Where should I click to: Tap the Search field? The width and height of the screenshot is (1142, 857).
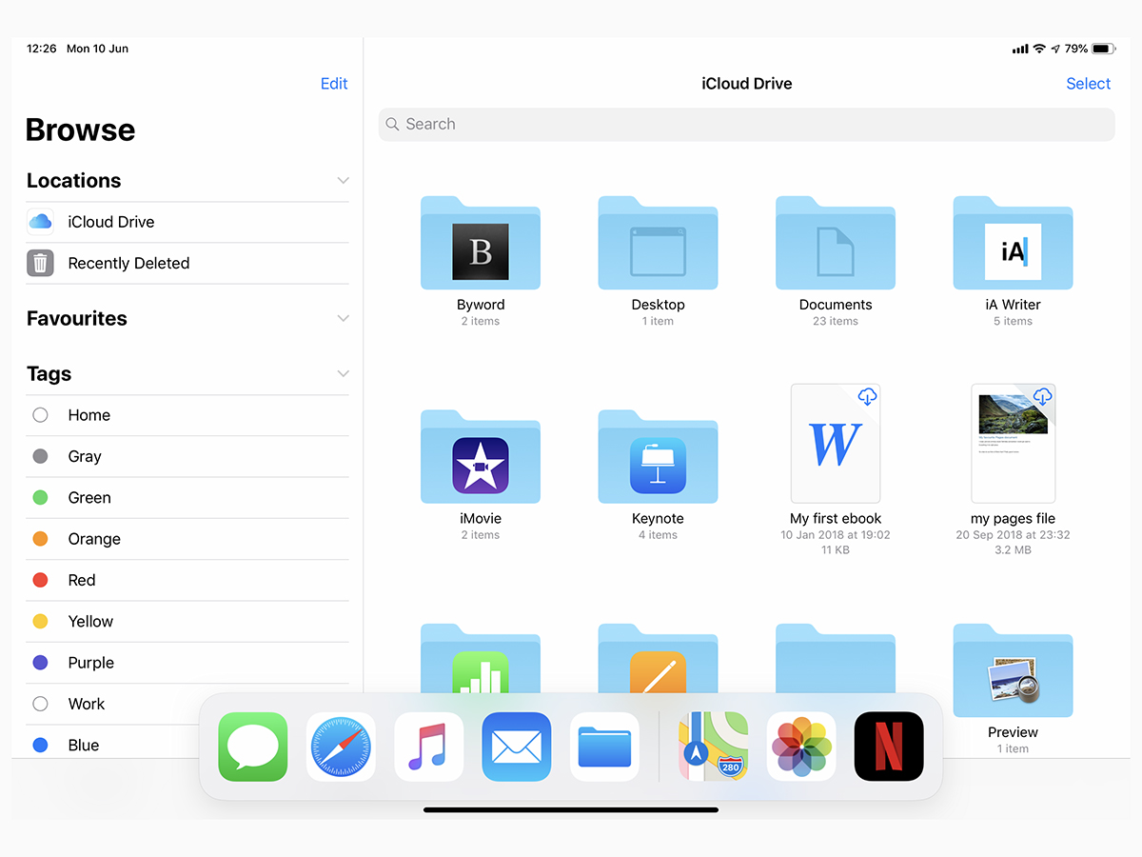click(746, 124)
